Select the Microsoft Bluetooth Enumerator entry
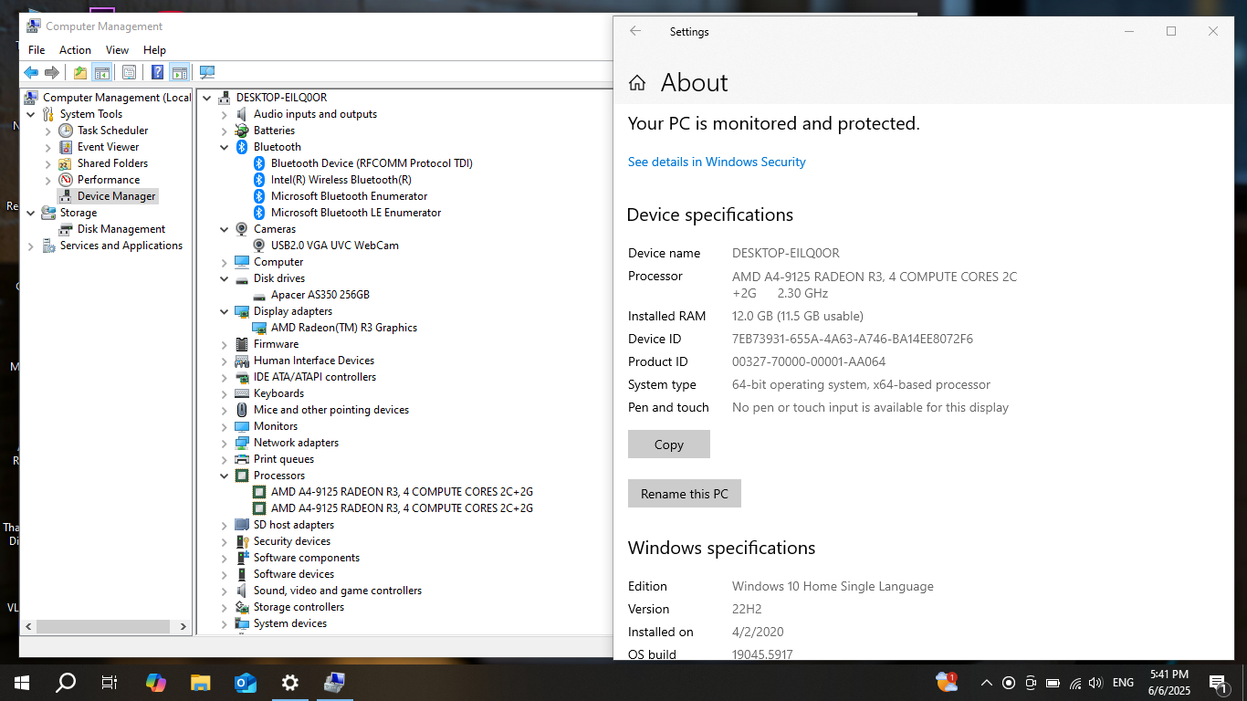Viewport: 1247px width, 701px height. pyautogui.click(x=349, y=196)
